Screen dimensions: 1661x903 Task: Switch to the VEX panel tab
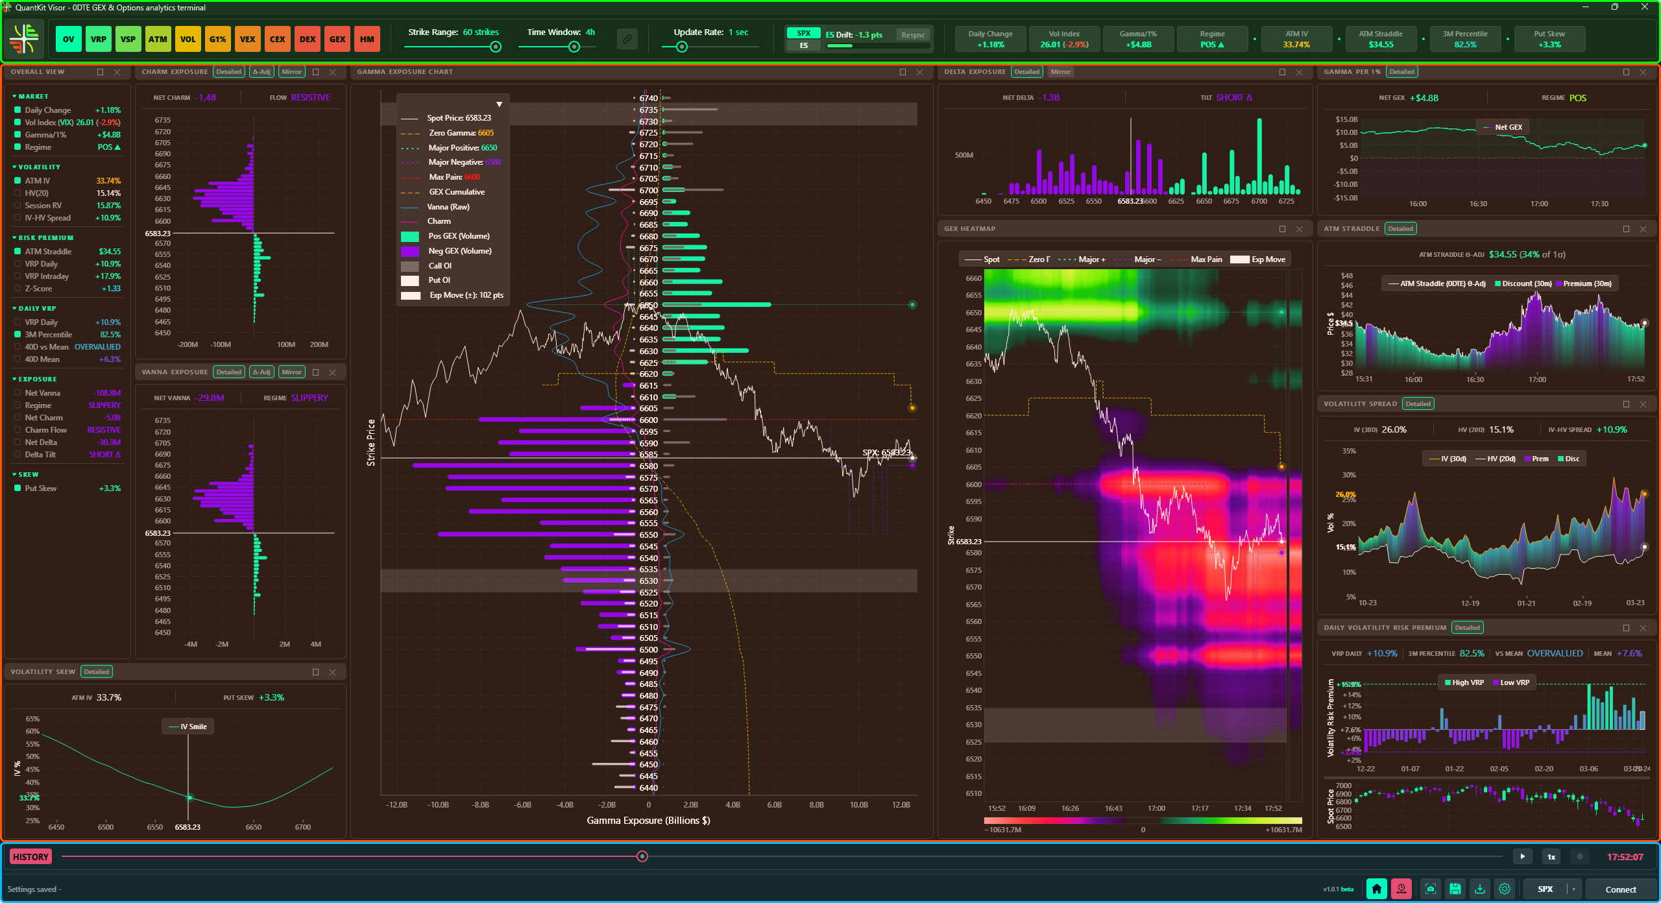click(248, 39)
